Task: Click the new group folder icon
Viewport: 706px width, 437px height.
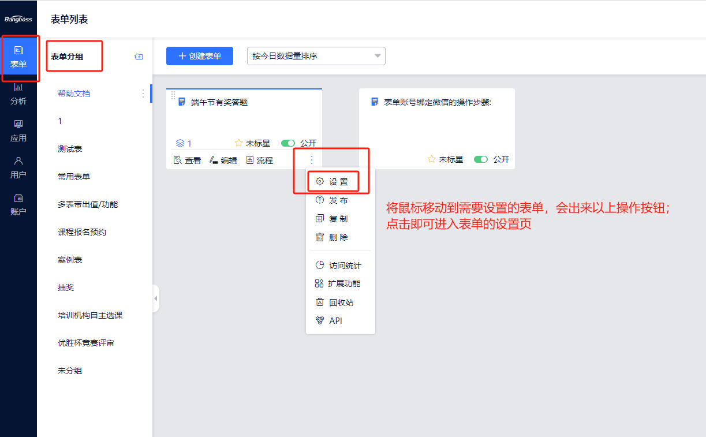Action: pos(139,57)
